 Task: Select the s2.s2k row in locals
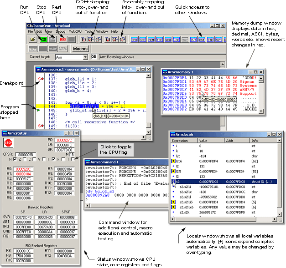pyautogui.click(x=224, y=212)
